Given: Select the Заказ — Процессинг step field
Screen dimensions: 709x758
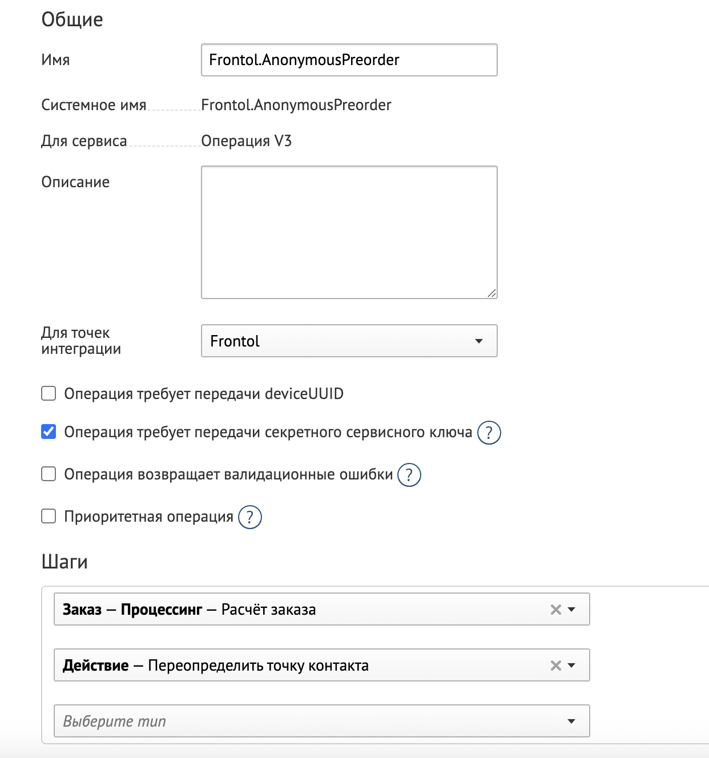Looking at the screenshot, I should pos(297,610).
